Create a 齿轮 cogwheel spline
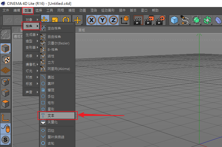 pyautogui.click(x=57, y=143)
